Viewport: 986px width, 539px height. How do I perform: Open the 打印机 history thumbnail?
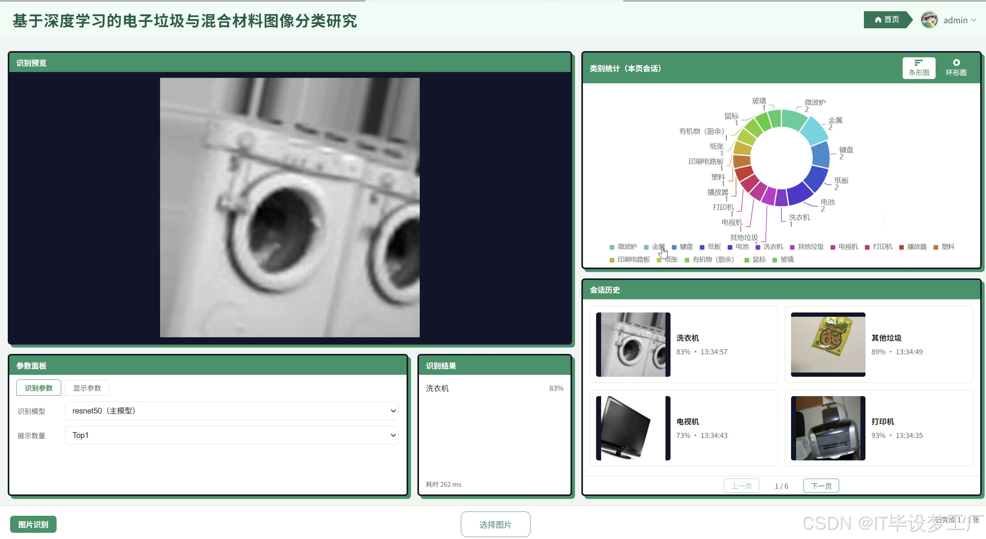[828, 428]
